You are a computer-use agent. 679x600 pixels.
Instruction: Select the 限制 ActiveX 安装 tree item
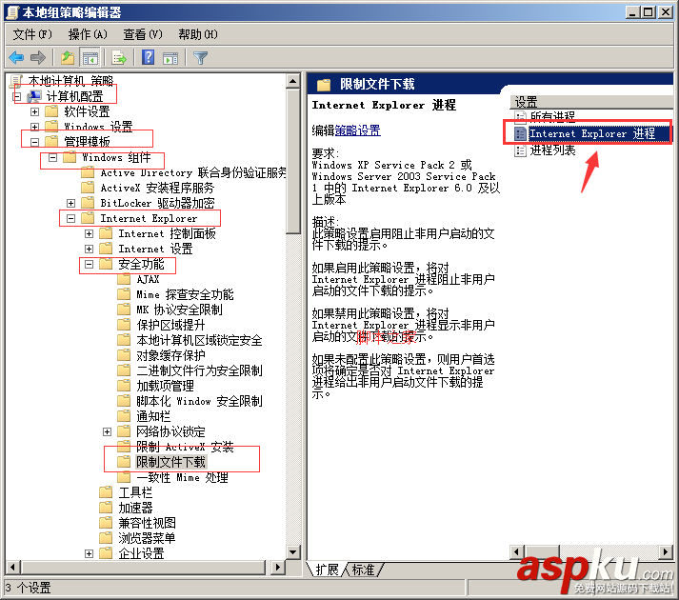(185, 447)
